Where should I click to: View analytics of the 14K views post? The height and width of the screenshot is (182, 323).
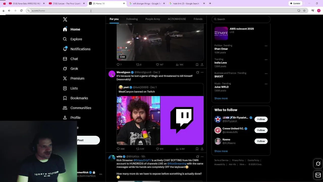coord(179,65)
